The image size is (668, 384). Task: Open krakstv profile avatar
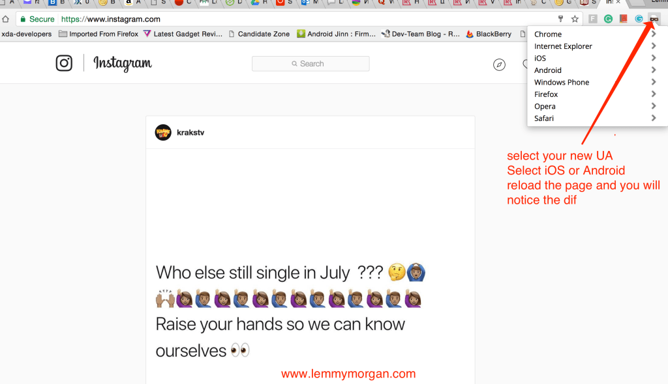click(x=163, y=132)
